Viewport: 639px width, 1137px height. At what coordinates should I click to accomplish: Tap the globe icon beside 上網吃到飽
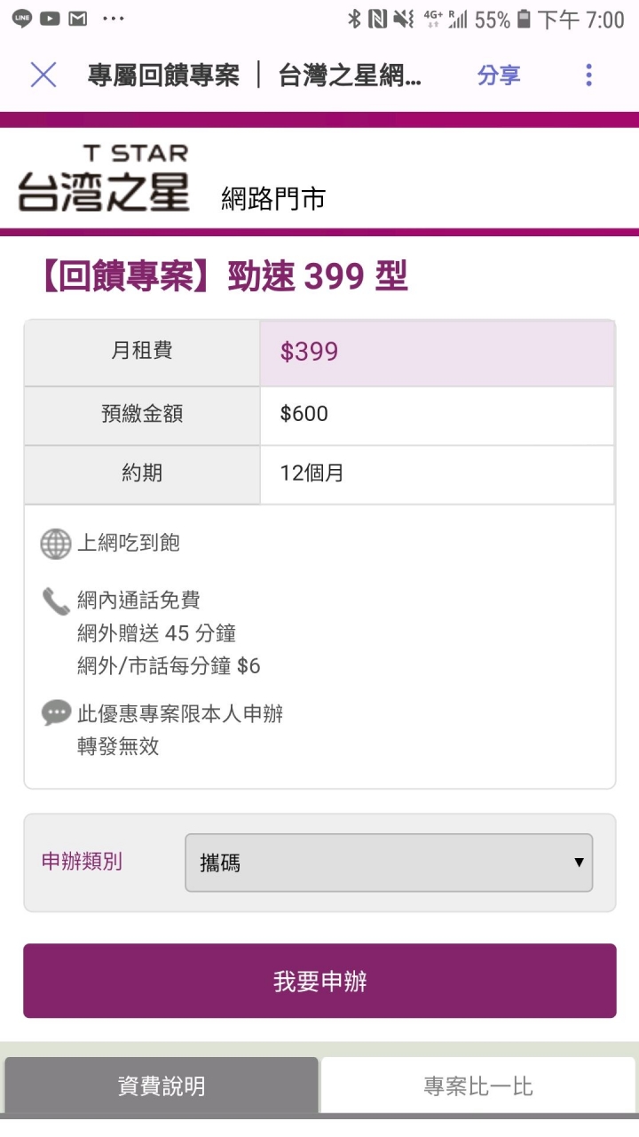coord(56,544)
